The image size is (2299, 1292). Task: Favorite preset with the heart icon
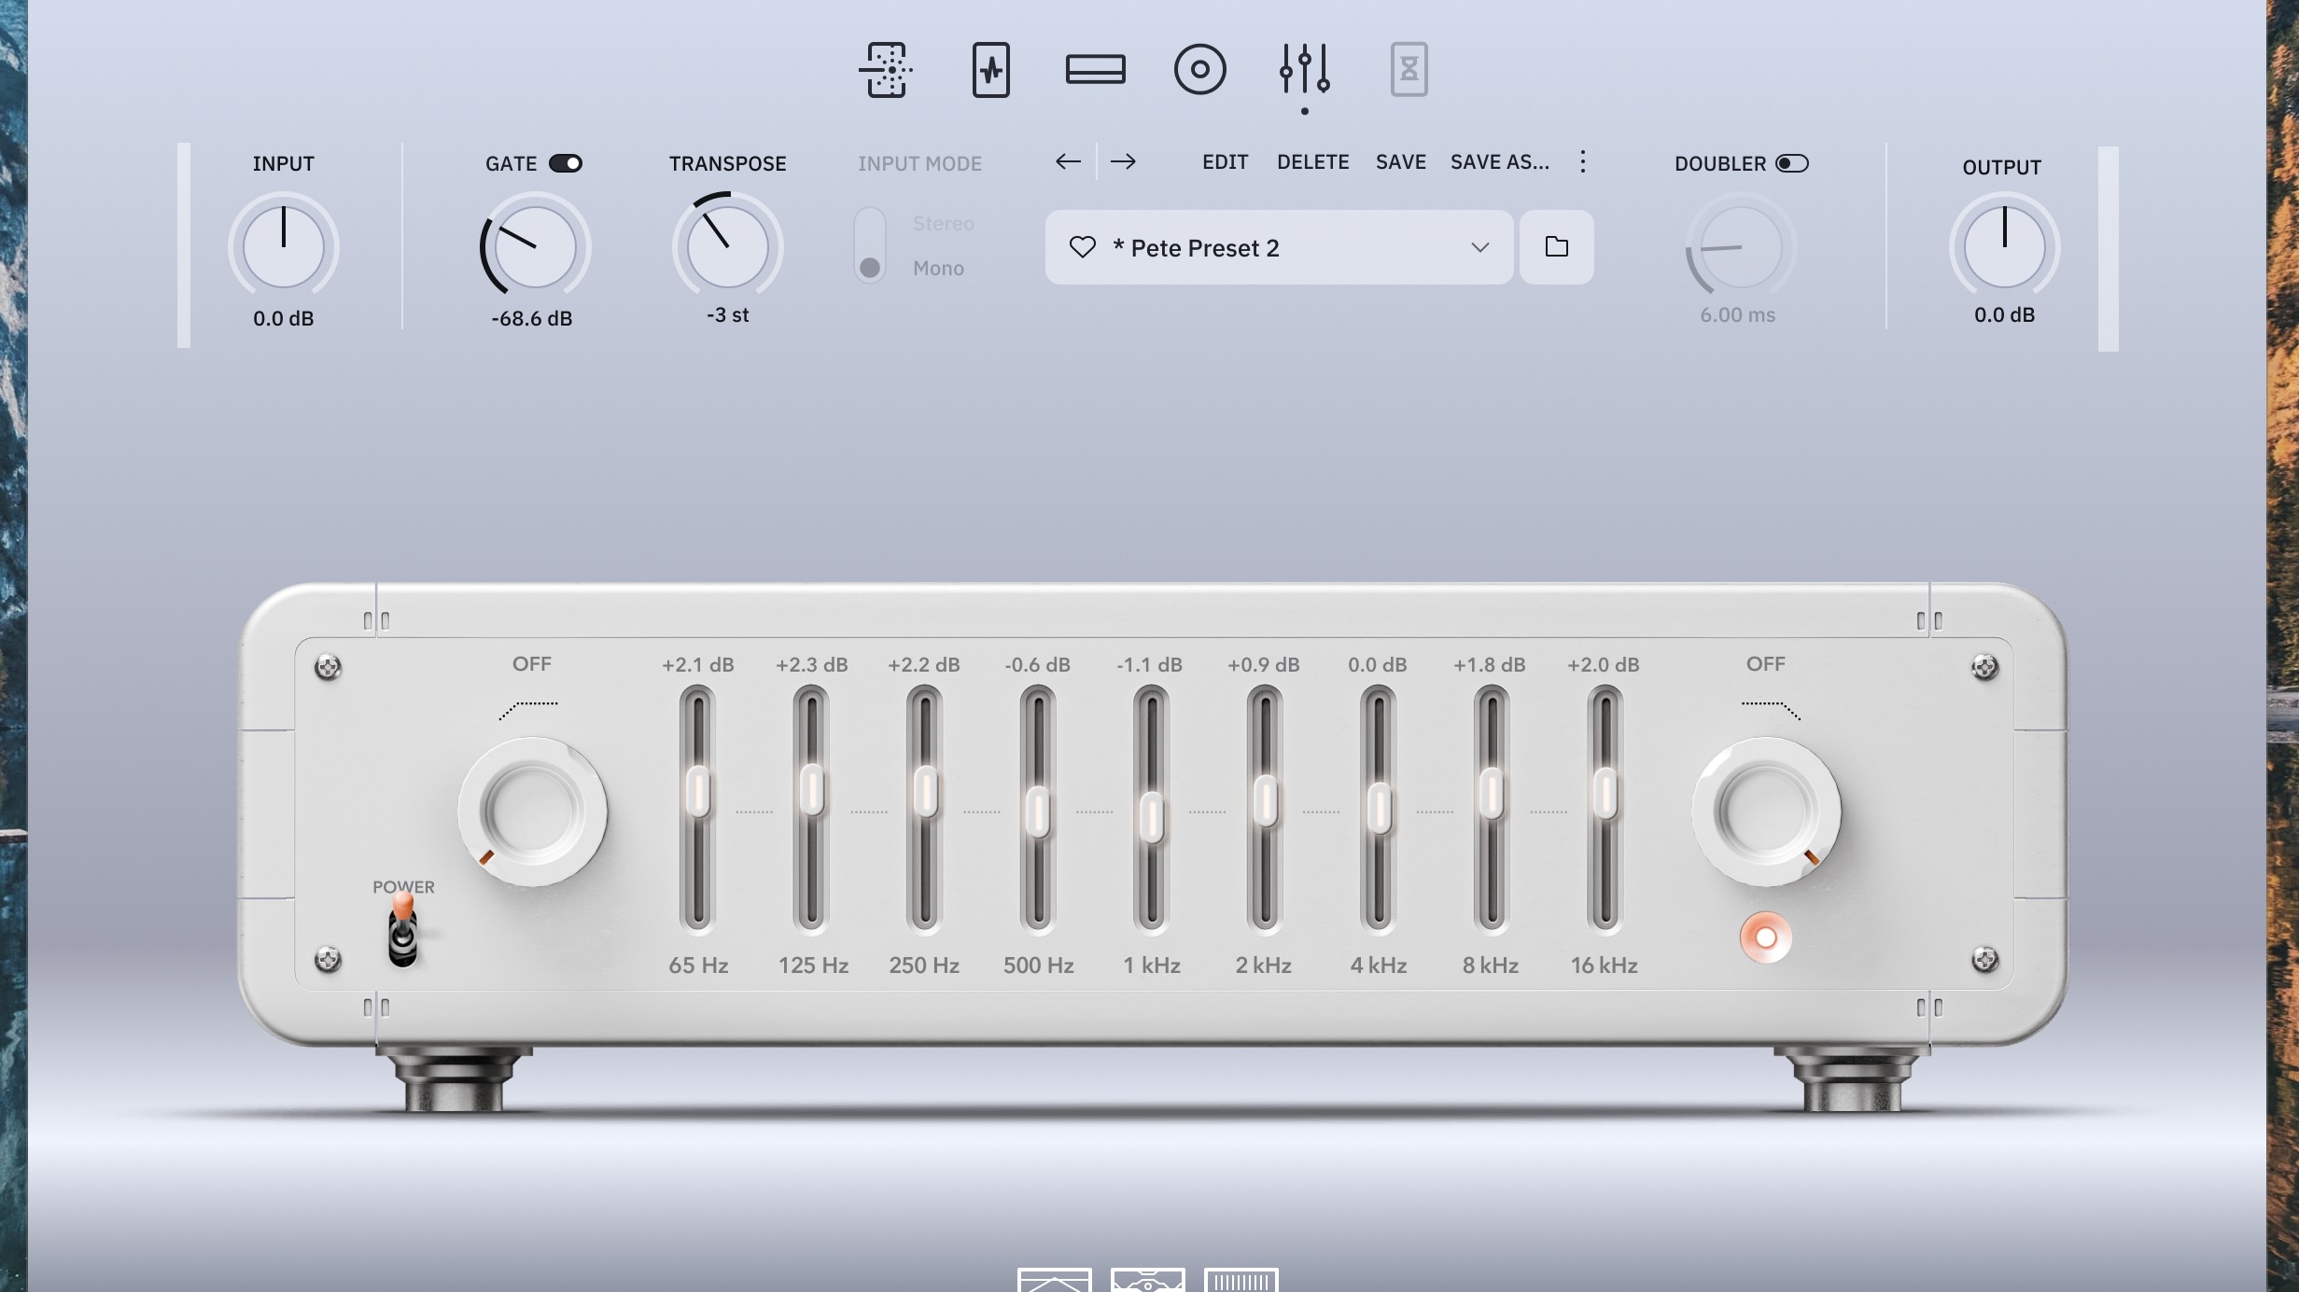coord(1082,247)
